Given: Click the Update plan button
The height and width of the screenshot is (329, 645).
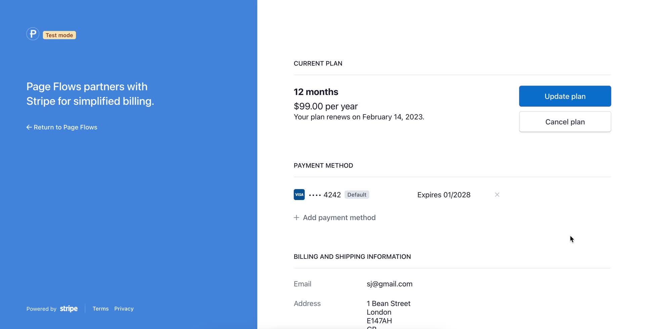Looking at the screenshot, I should (565, 96).
